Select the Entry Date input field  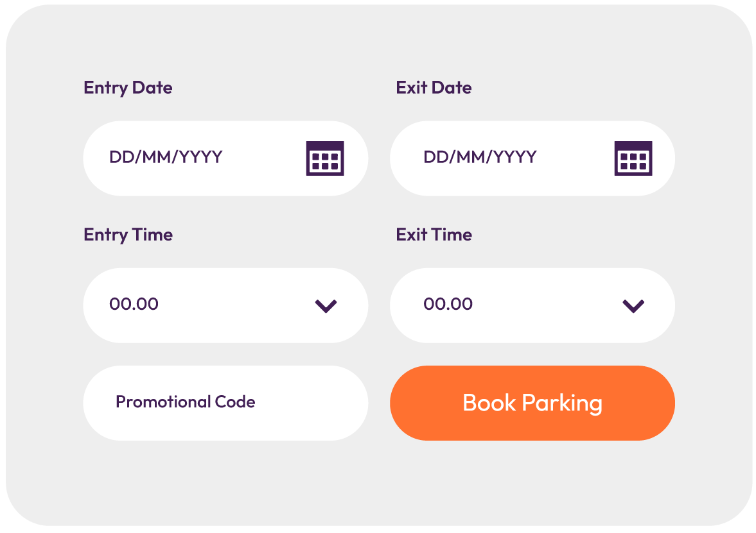point(225,158)
